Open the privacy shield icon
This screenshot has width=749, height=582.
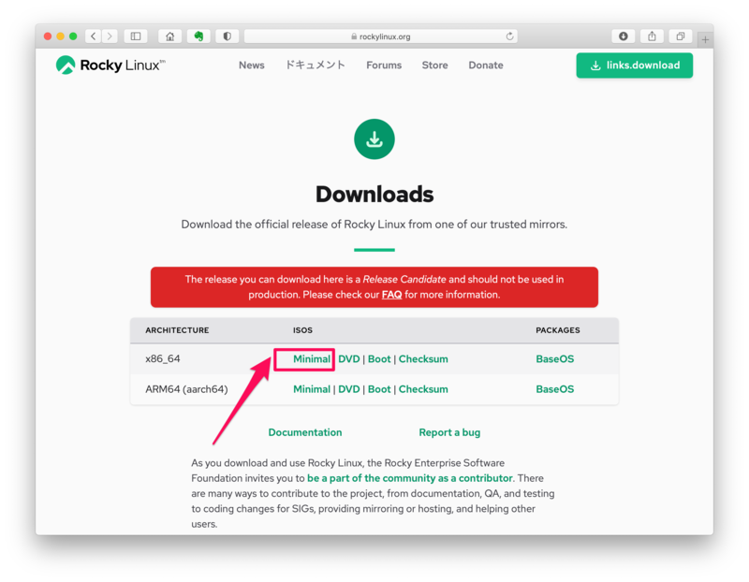(x=227, y=36)
